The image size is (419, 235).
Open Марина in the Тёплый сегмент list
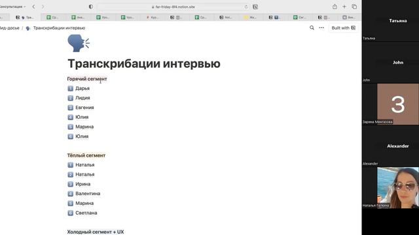point(84,203)
